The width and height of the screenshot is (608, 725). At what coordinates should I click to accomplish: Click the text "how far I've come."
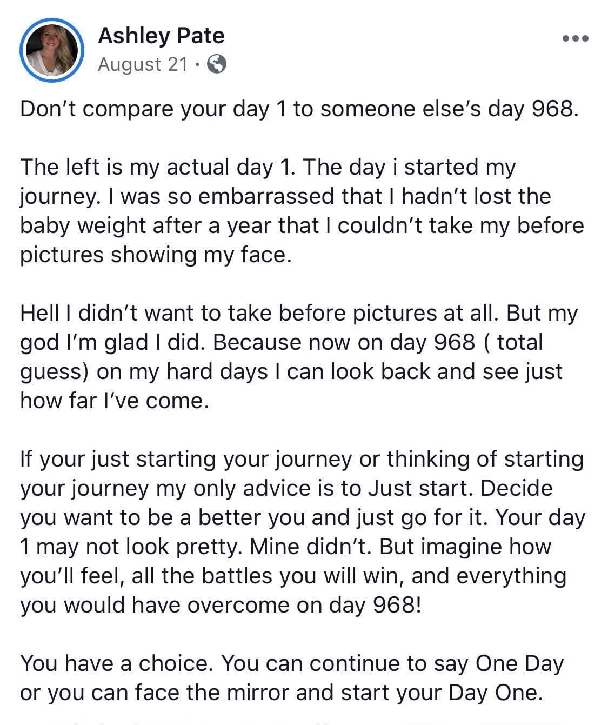[x=114, y=401]
